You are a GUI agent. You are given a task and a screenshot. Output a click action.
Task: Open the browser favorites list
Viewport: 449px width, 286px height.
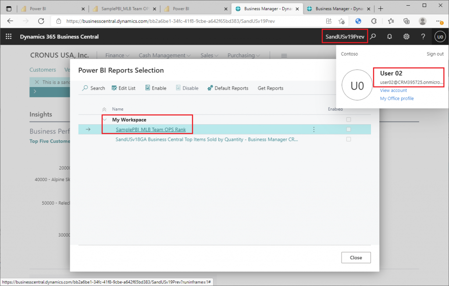click(391, 21)
